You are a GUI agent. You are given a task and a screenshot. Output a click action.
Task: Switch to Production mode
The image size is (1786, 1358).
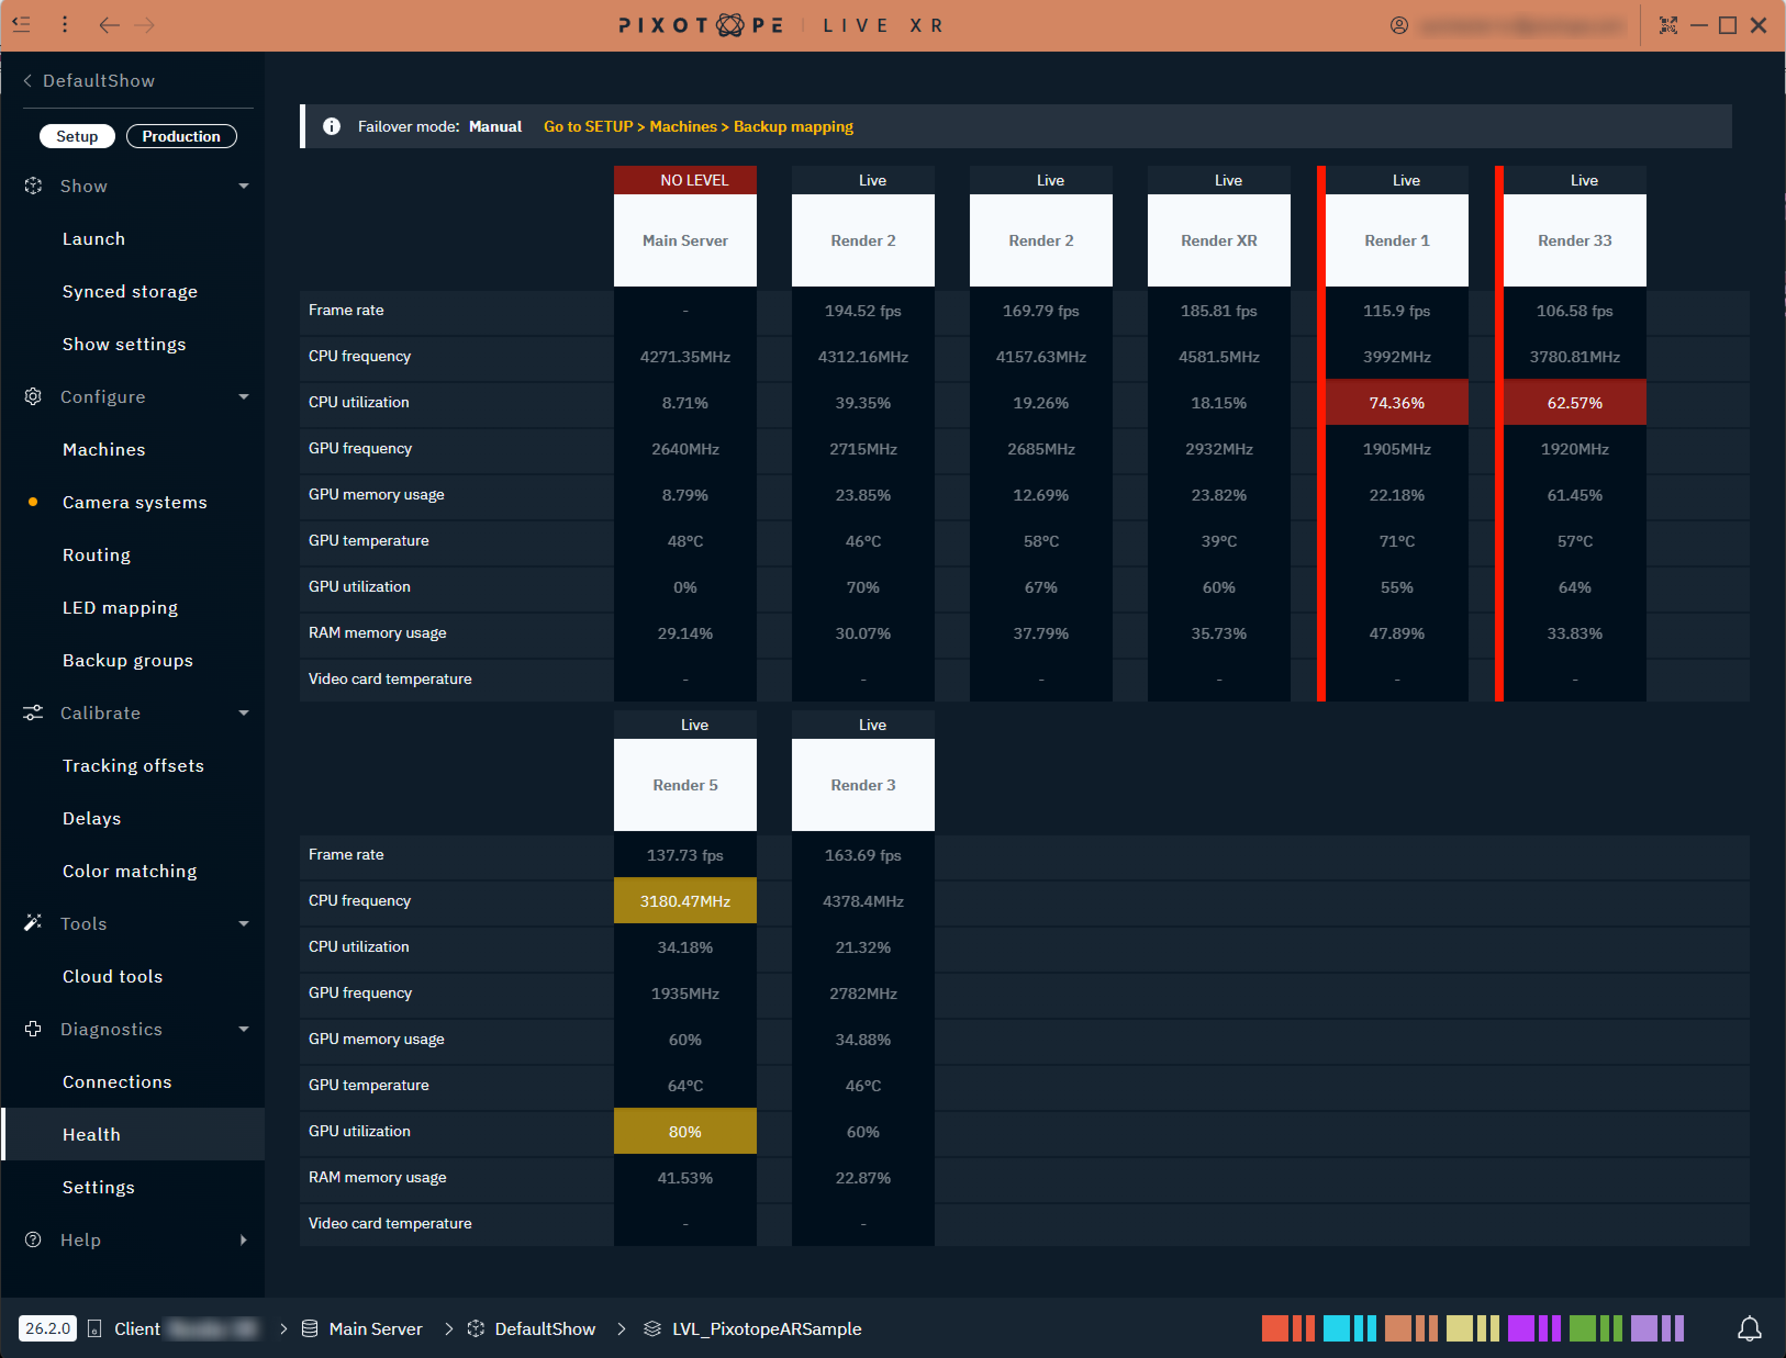pyautogui.click(x=181, y=136)
